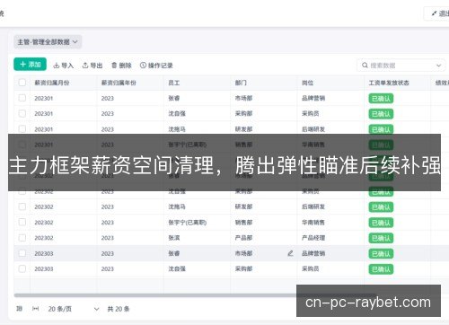Click 202302 cell in the 产品部 row

pyautogui.click(x=44, y=238)
